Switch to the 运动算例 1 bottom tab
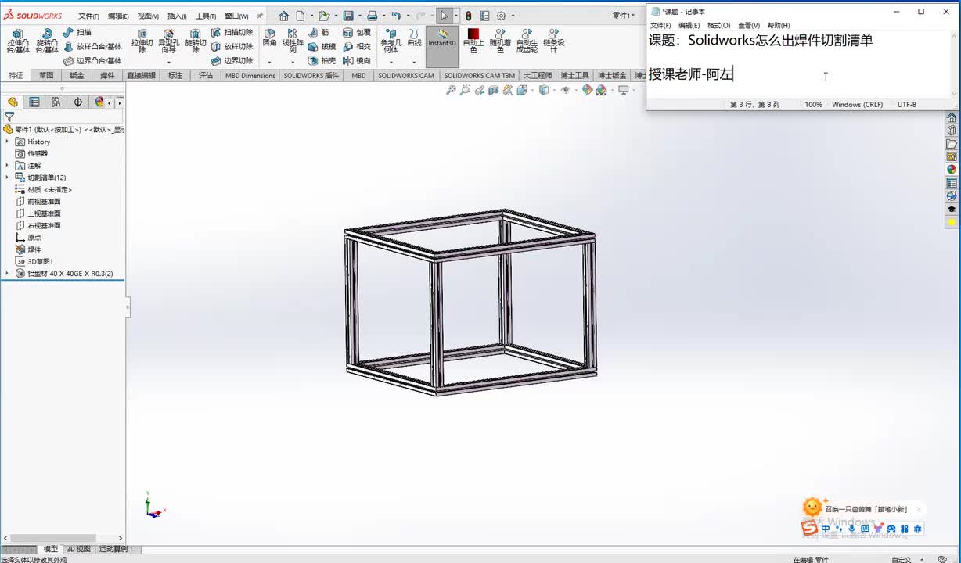This screenshot has width=961, height=563. coord(115,549)
